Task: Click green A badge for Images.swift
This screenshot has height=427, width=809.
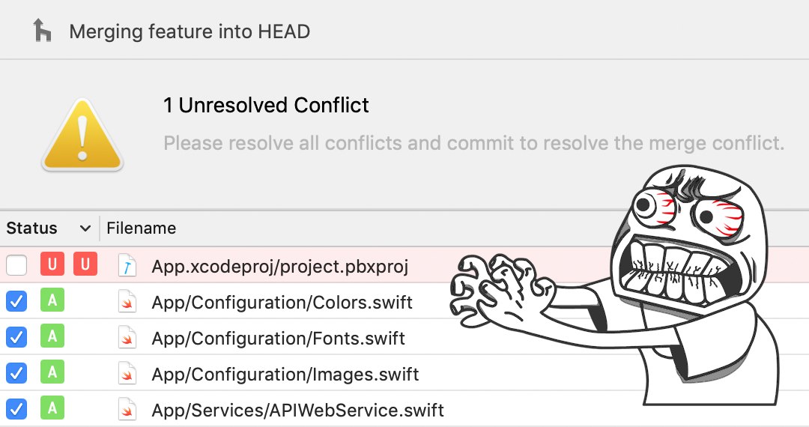Action: click(52, 373)
